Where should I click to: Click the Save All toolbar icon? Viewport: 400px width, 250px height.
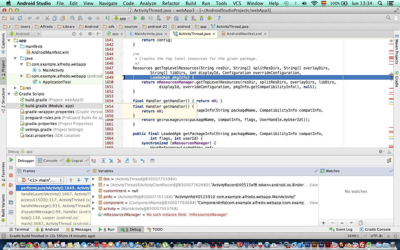12,18
